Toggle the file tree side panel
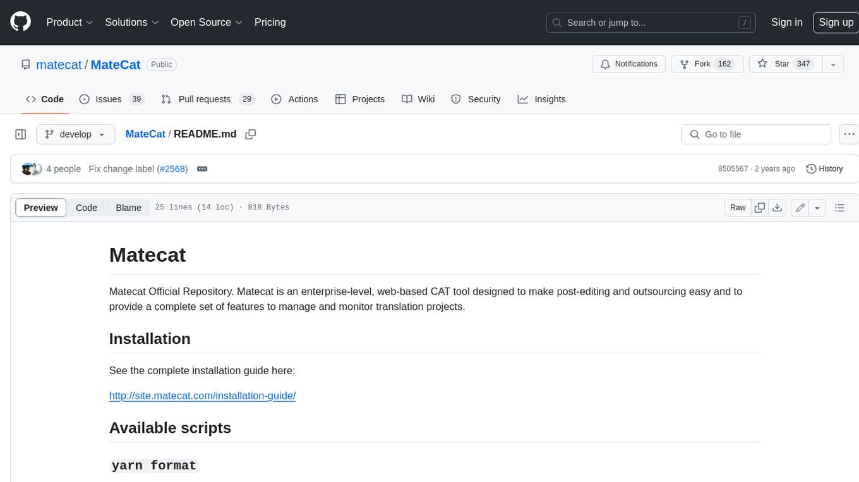Image resolution: width=859 pixels, height=482 pixels. click(x=21, y=134)
